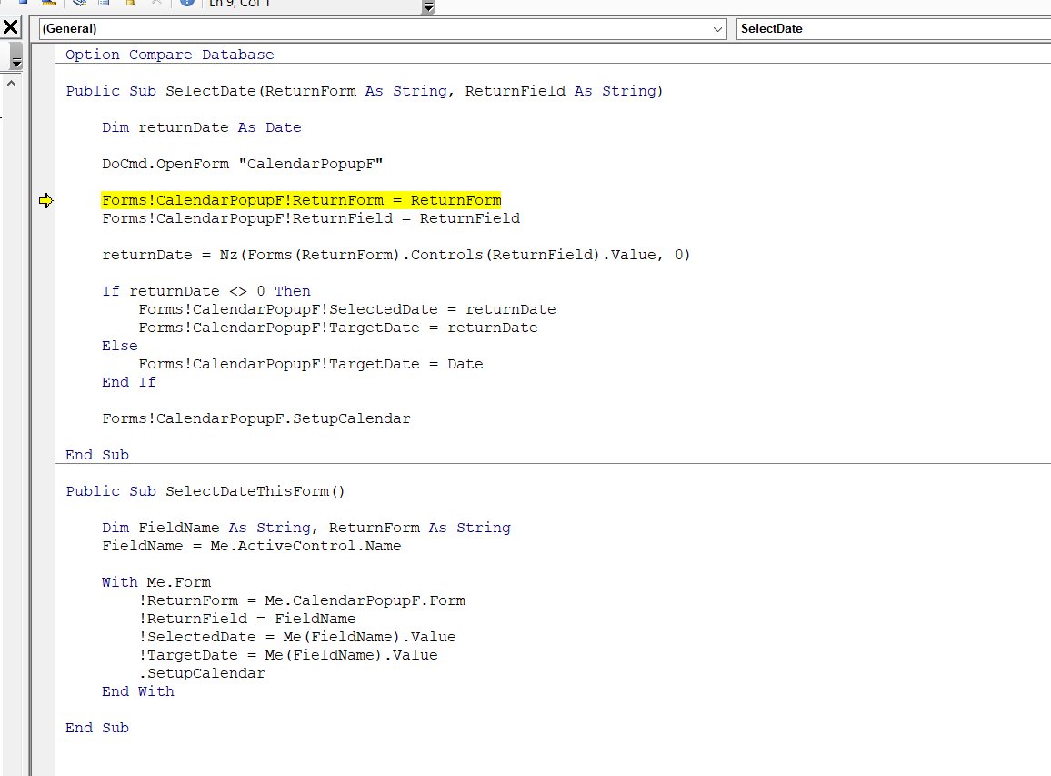Open the Object Browser toolbar icon
Screen dimensions: 1051x776
131,3
